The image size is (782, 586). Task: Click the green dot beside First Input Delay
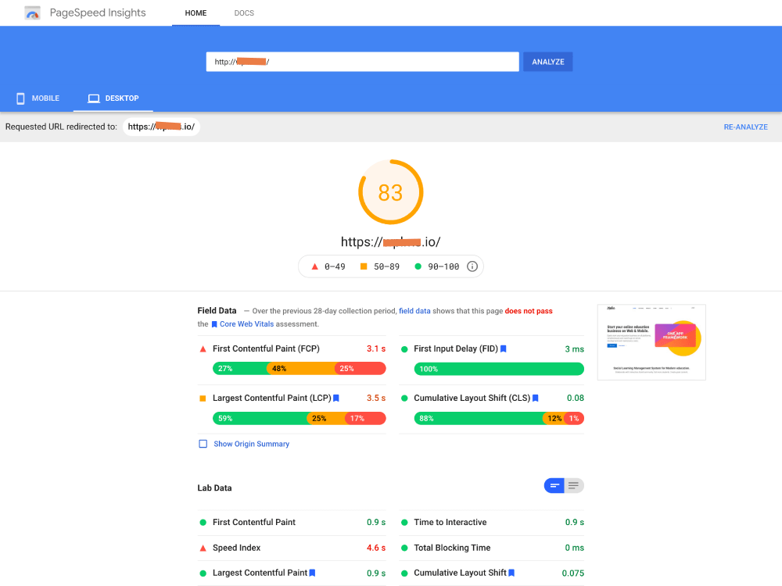(404, 349)
